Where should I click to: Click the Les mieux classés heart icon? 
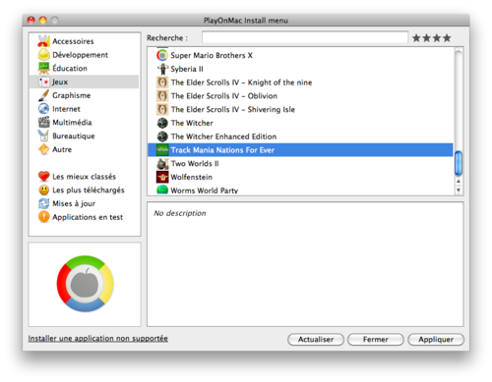tap(43, 177)
